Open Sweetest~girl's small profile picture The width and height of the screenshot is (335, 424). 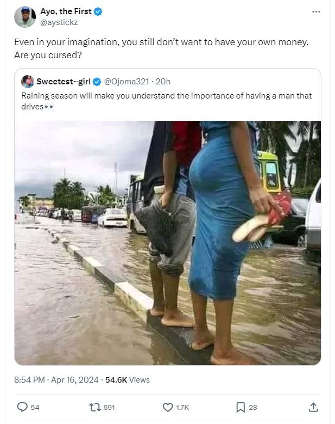[28, 82]
